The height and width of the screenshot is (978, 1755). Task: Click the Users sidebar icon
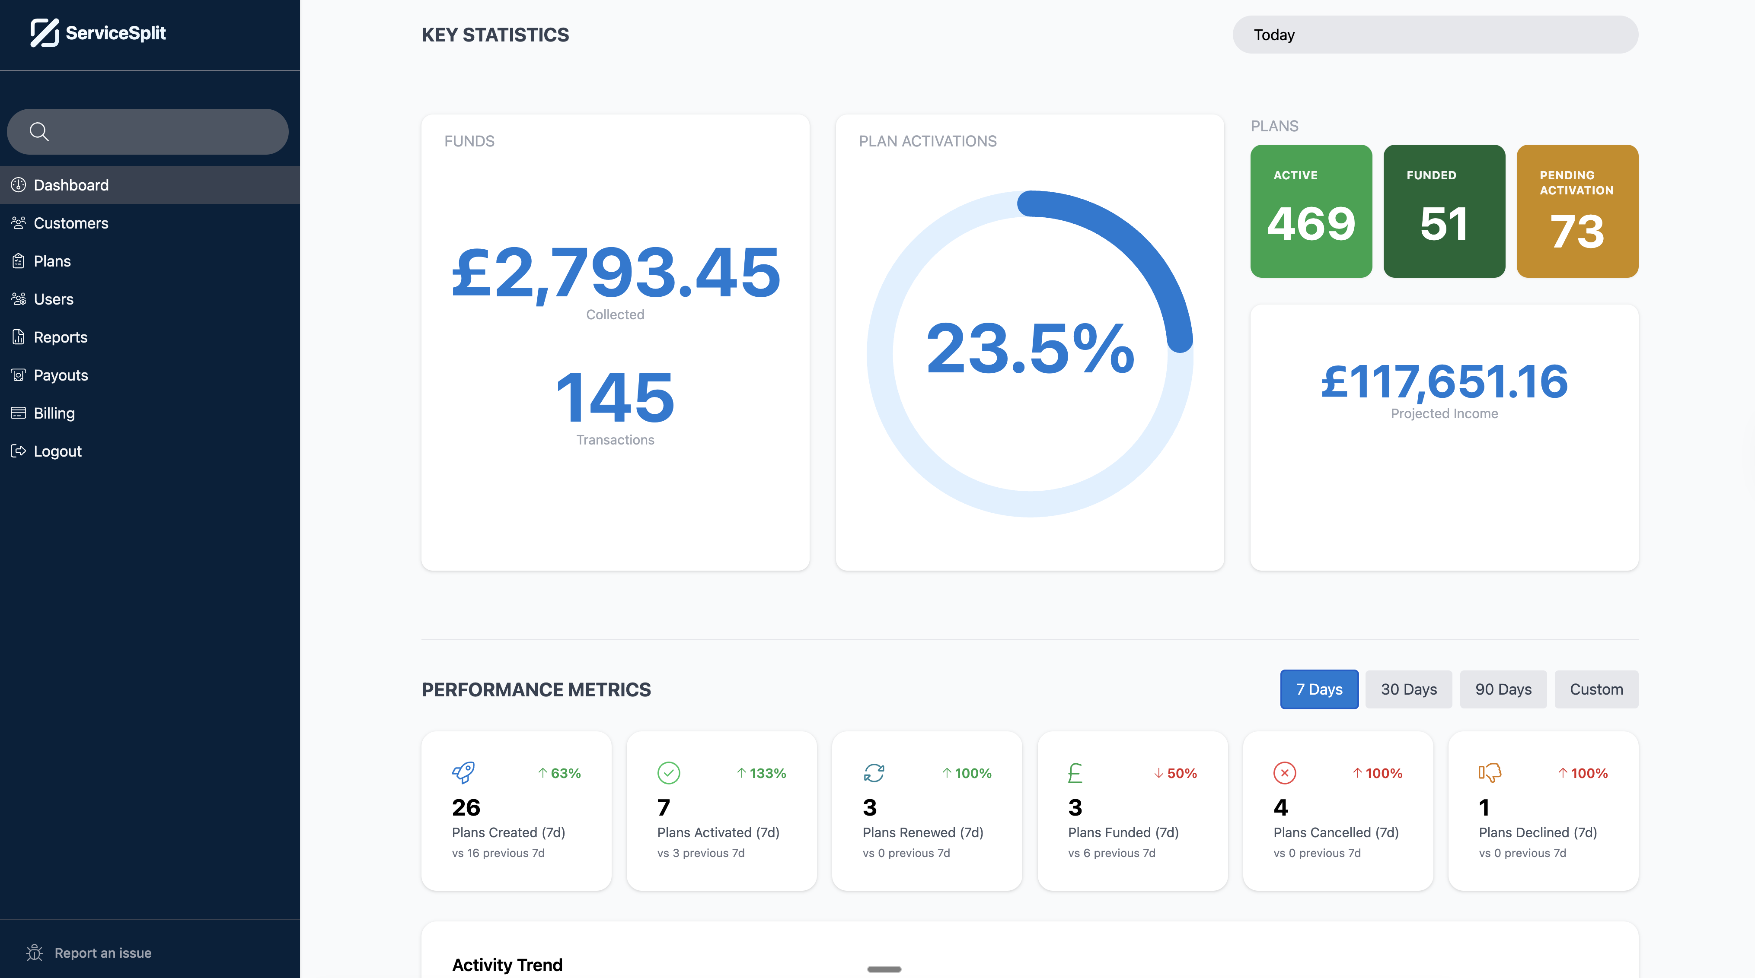[19, 298]
